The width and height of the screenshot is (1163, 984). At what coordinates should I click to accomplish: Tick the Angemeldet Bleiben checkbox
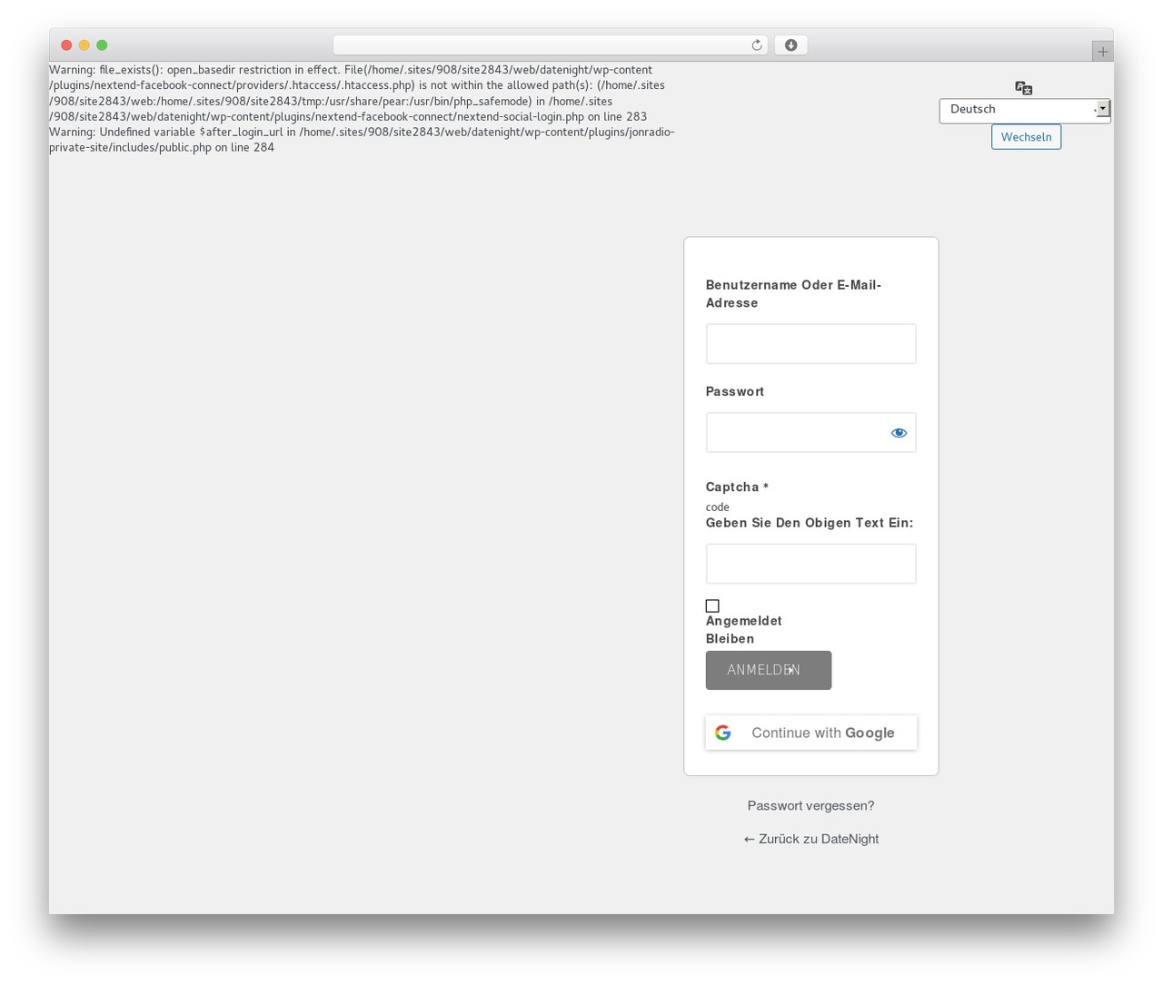(x=712, y=605)
